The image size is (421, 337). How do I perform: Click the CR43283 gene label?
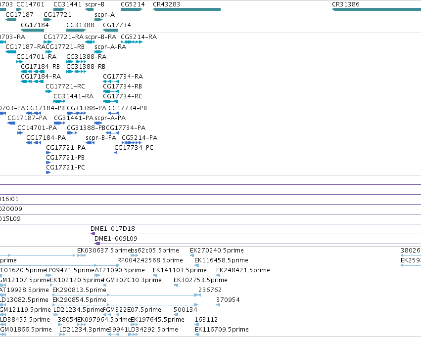pos(166,4)
